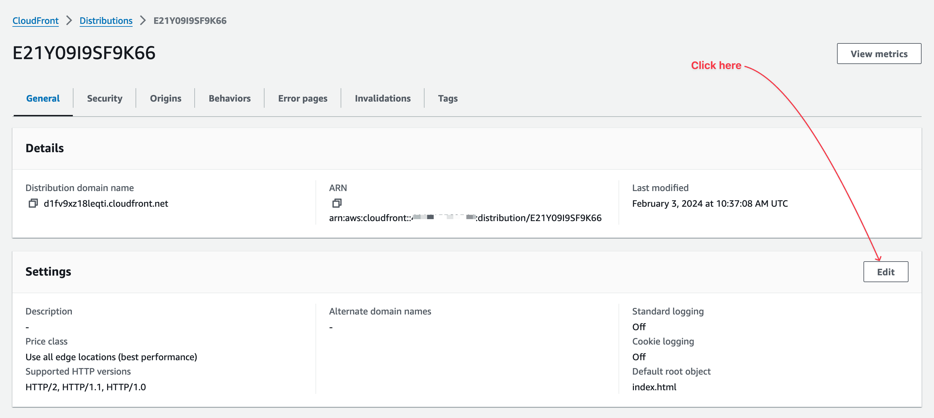Click the E21Y09I9SF9K66 breadcrumb entry
The image size is (934, 418).
coord(190,21)
